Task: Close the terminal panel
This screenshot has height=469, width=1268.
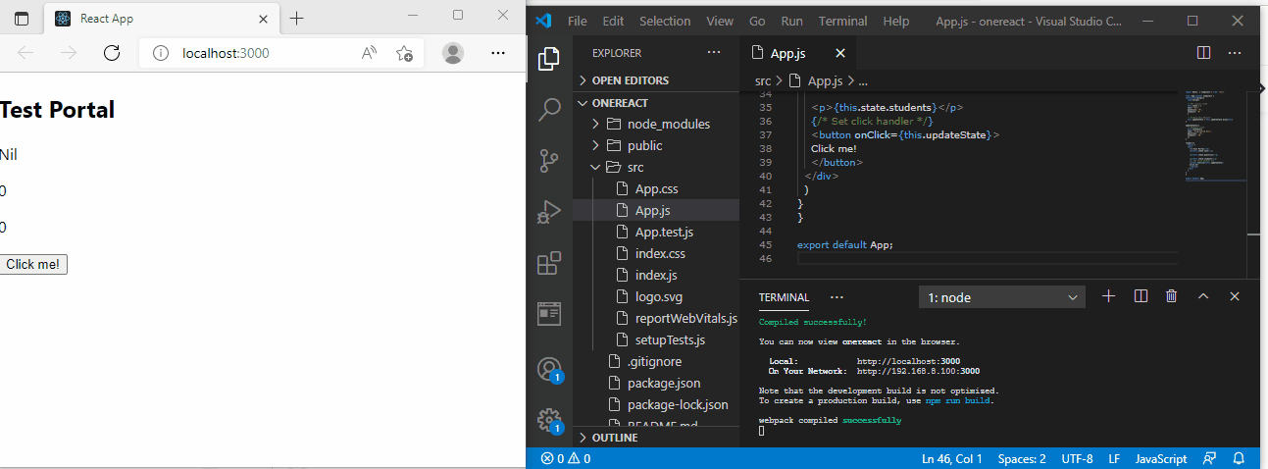Action: pos(1235,296)
